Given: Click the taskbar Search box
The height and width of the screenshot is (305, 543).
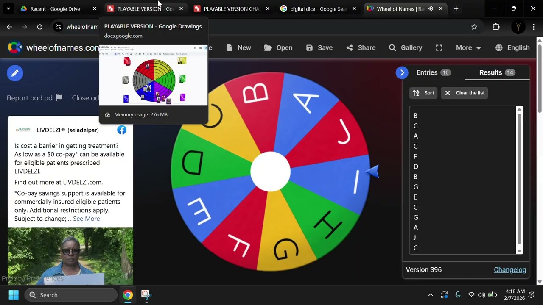Looking at the screenshot, I should 71,295.
